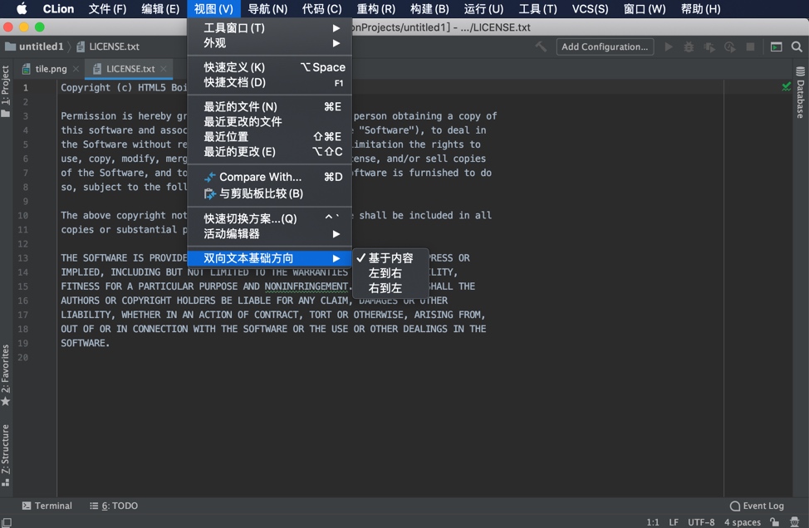
Task: Open the Add Configuration dropdown
Action: (605, 46)
